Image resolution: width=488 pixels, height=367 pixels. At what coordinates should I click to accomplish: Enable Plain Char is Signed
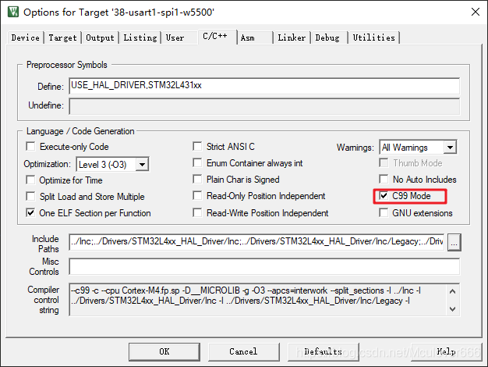point(197,180)
